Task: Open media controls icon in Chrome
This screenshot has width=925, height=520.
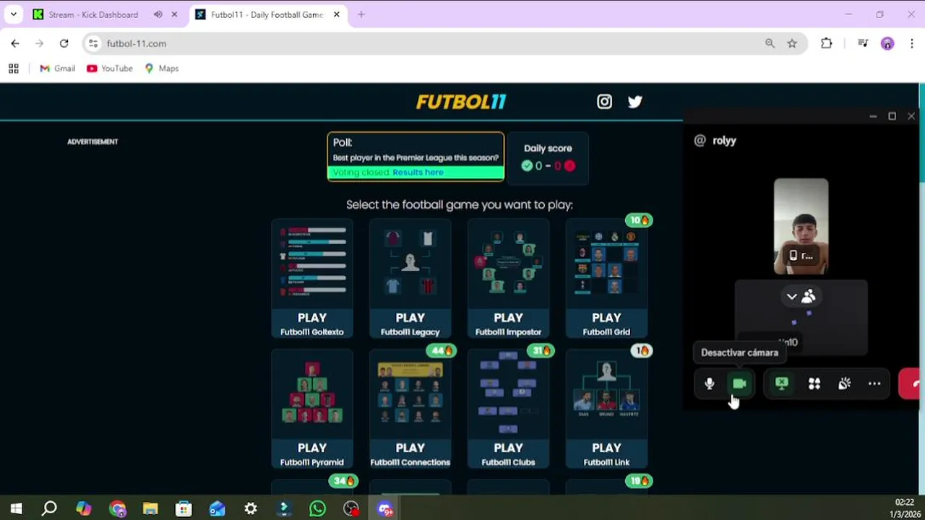Action: [x=863, y=43]
